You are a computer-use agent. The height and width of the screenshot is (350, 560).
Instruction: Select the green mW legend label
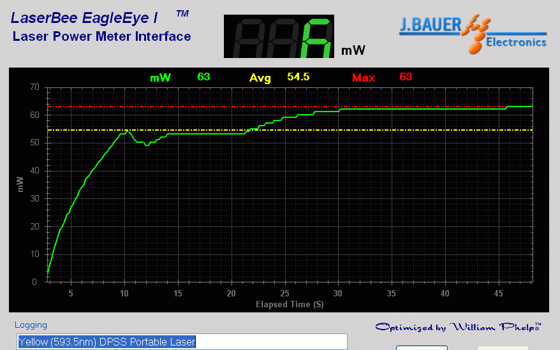click(160, 78)
